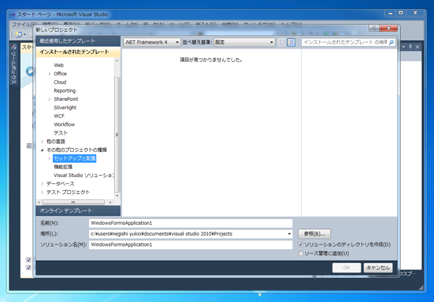Switch to small icons view
Screen dimensions: 434x302
point(281,42)
